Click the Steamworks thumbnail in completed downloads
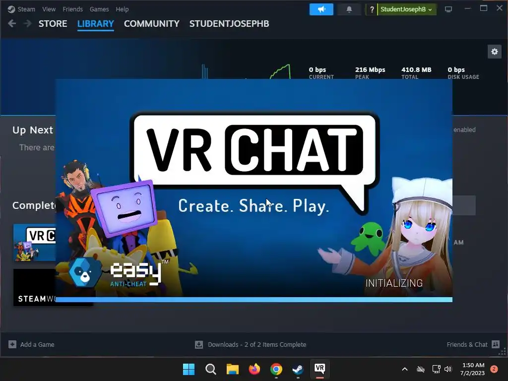The width and height of the screenshot is (508, 381). point(34,287)
